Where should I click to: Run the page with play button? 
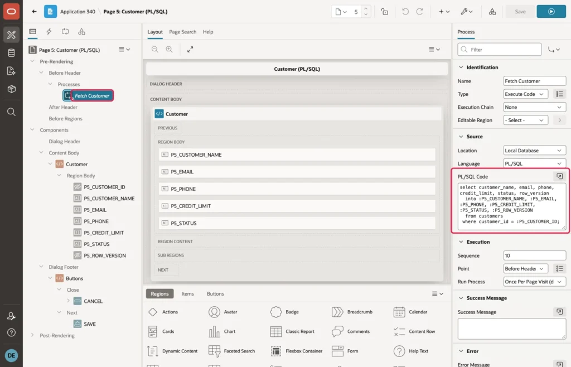pos(551,12)
